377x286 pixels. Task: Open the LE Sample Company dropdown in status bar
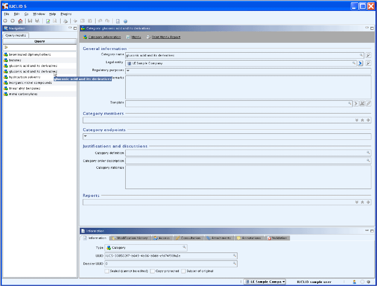265,281
